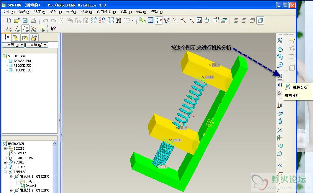Open the 编辑 menu
This screenshot has width=313, height=193.
pyautogui.click(x=24, y=12)
